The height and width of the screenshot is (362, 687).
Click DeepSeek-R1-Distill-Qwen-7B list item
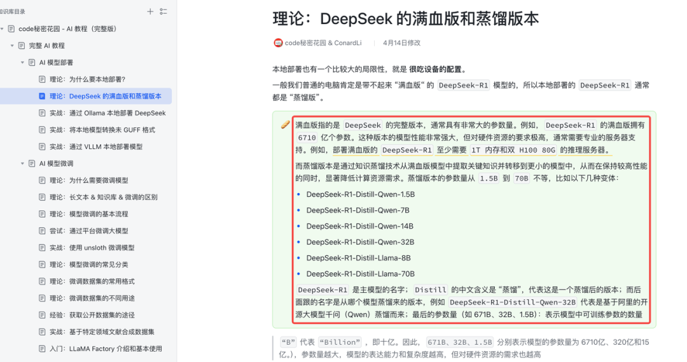[x=358, y=210]
